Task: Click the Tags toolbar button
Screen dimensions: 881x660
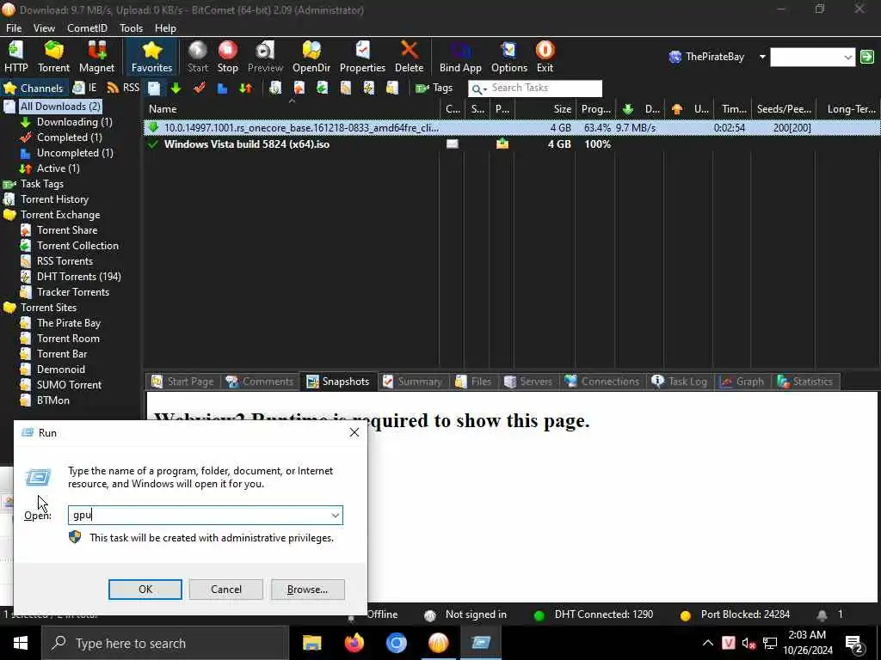Action: pyautogui.click(x=434, y=89)
